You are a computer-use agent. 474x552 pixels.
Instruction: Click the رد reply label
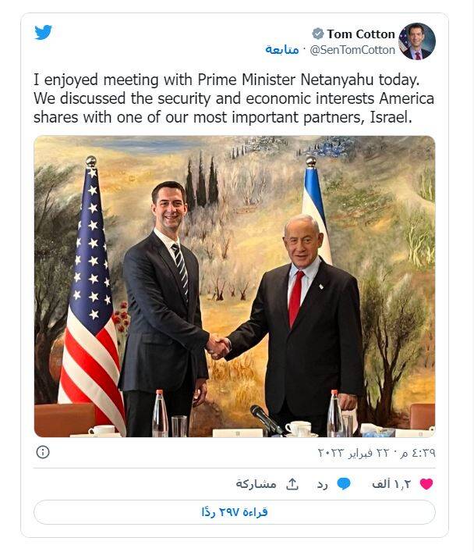pyautogui.click(x=321, y=484)
